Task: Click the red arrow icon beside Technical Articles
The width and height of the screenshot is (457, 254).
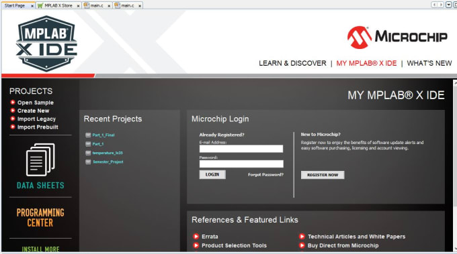Action: point(302,237)
